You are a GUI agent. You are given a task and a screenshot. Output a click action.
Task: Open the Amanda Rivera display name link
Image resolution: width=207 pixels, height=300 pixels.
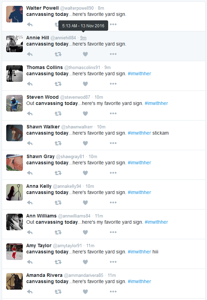coord(44,275)
